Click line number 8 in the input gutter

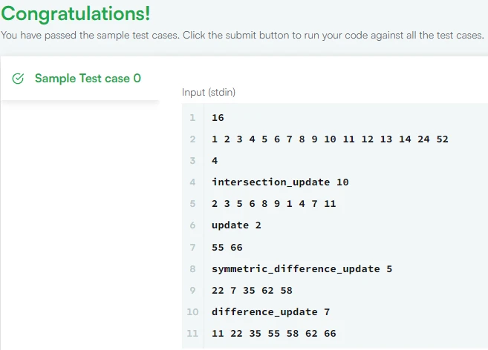pyautogui.click(x=192, y=268)
